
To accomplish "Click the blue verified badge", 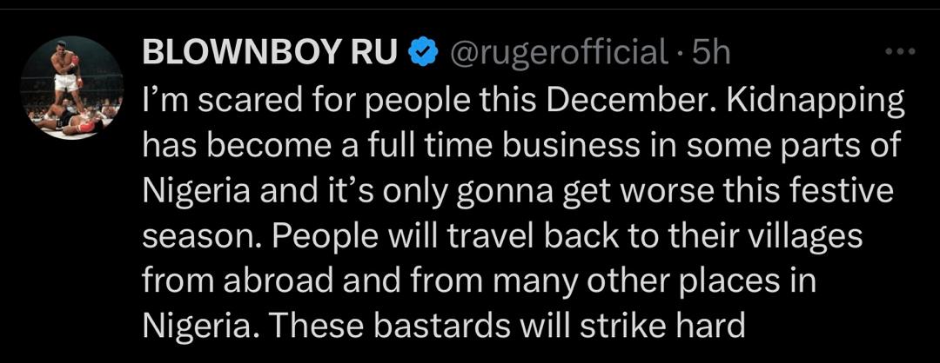I will (x=422, y=54).
